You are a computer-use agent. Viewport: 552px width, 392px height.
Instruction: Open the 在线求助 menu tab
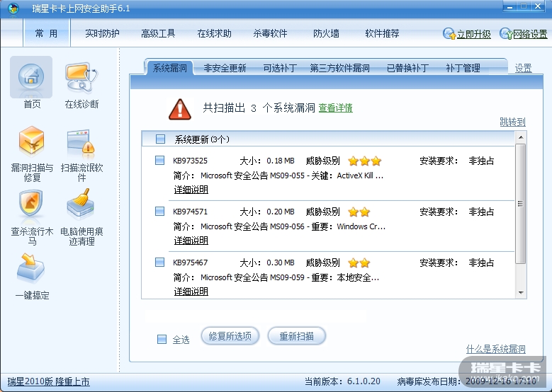[x=214, y=33]
